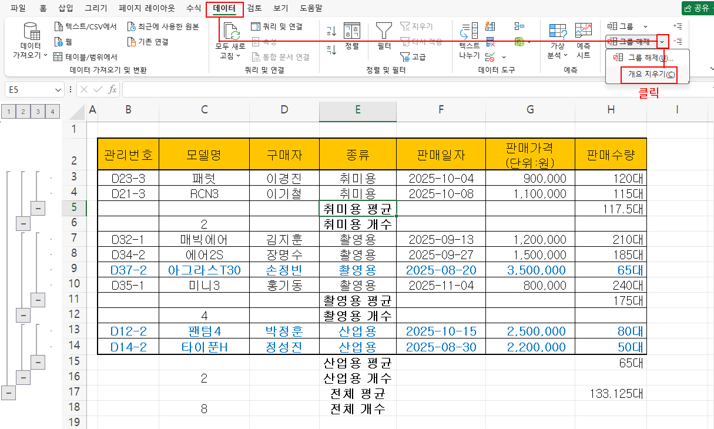Expand the 데이터 가져오기 (Get Data) dropdown

(31, 55)
